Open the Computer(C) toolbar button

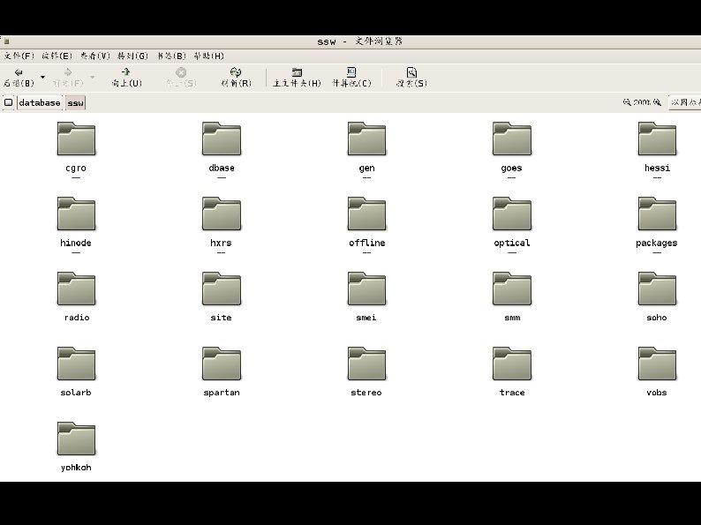[351, 78]
